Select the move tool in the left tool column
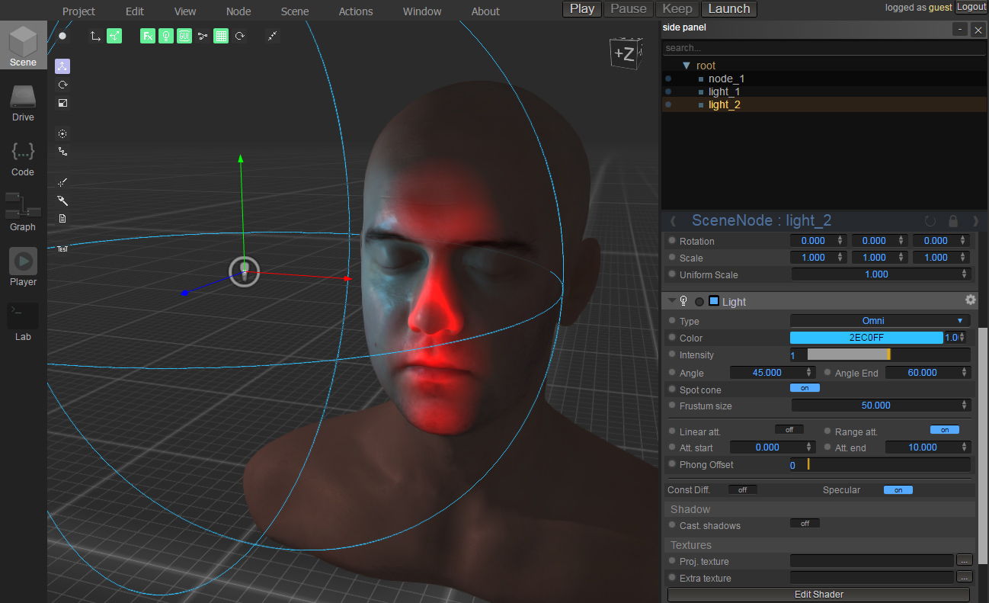989x603 pixels. tap(62, 67)
